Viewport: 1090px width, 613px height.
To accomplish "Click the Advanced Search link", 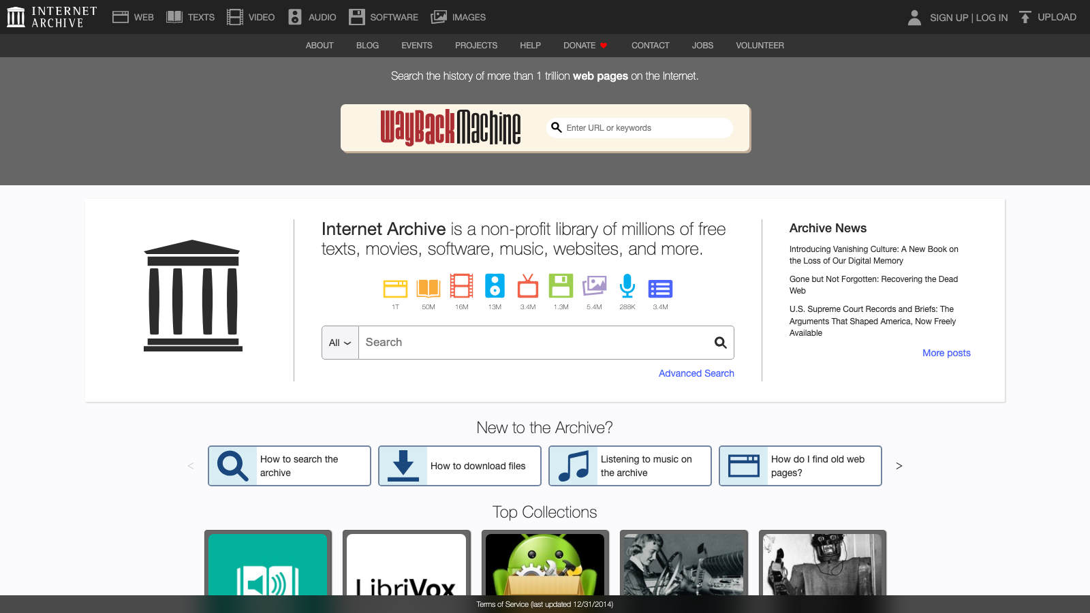I will pyautogui.click(x=696, y=373).
